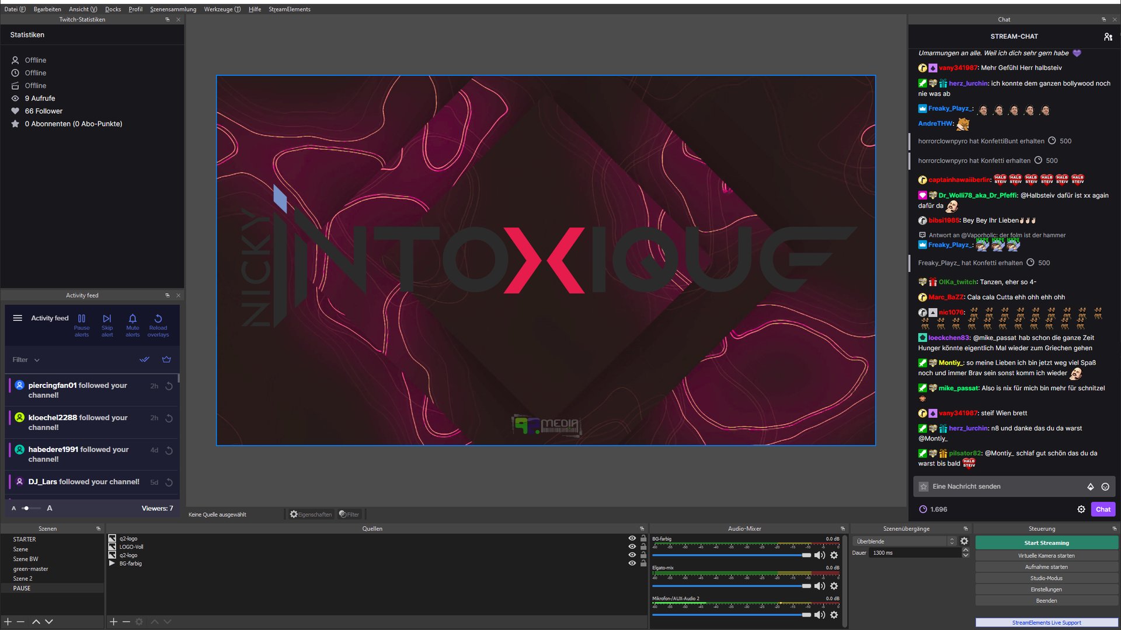Mute alerts with the bell icon
The height and width of the screenshot is (630, 1121).
click(x=133, y=325)
